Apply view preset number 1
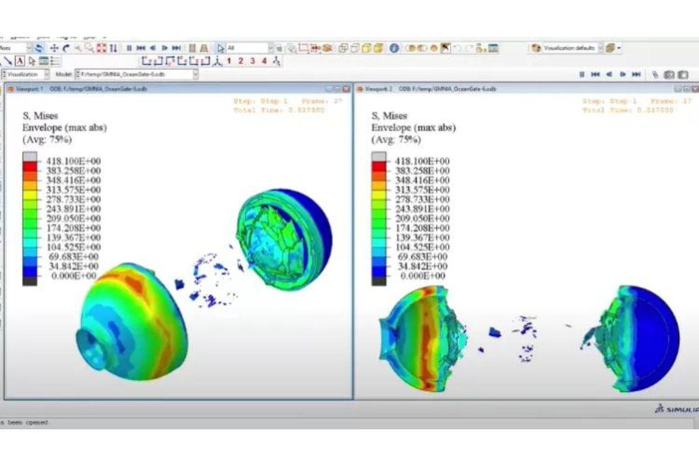This screenshot has height=466, width=699. pyautogui.click(x=229, y=61)
